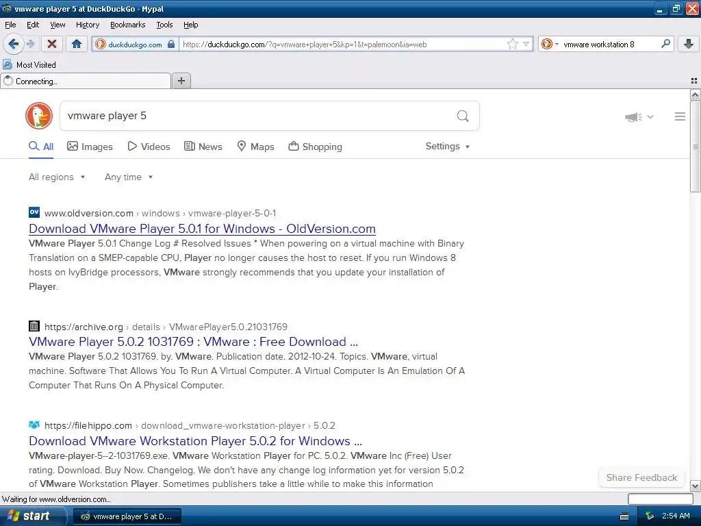
Task: Switch to Shopping results tab
Action: coord(315,147)
